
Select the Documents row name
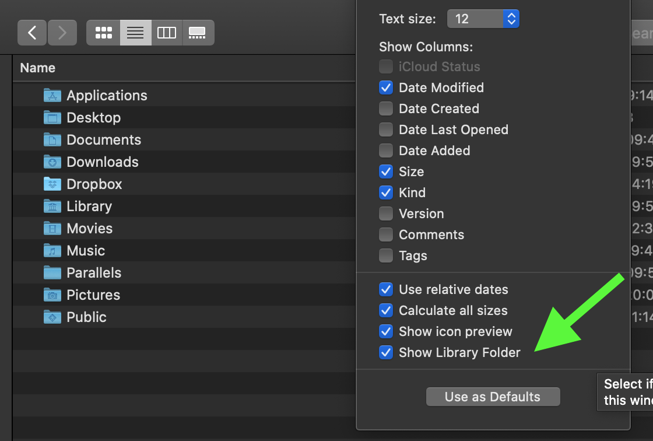[x=104, y=139]
